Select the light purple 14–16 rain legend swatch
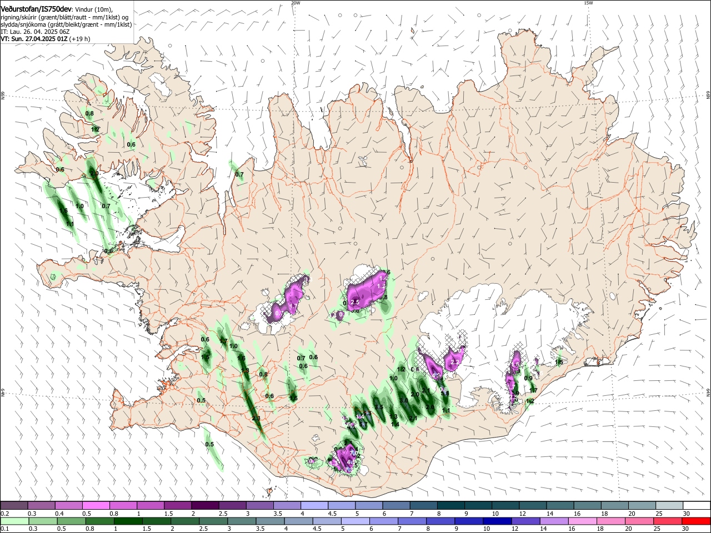Viewport: 711px width, 533px height. click(554, 521)
